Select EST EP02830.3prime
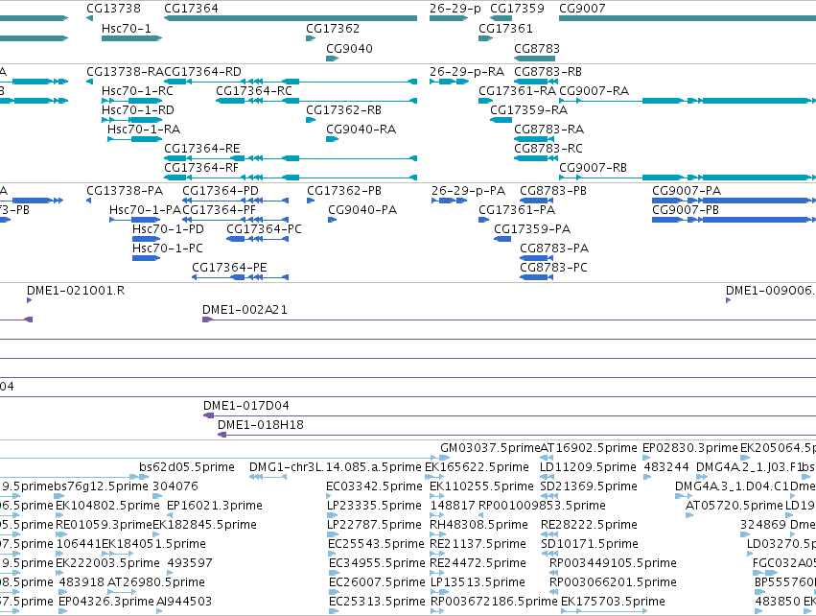The image size is (816, 616). pyautogui.click(x=647, y=458)
